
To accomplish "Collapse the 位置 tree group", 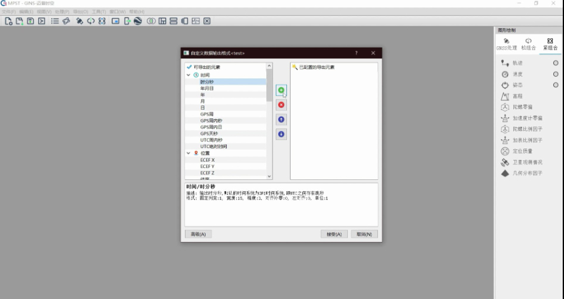I will [189, 153].
